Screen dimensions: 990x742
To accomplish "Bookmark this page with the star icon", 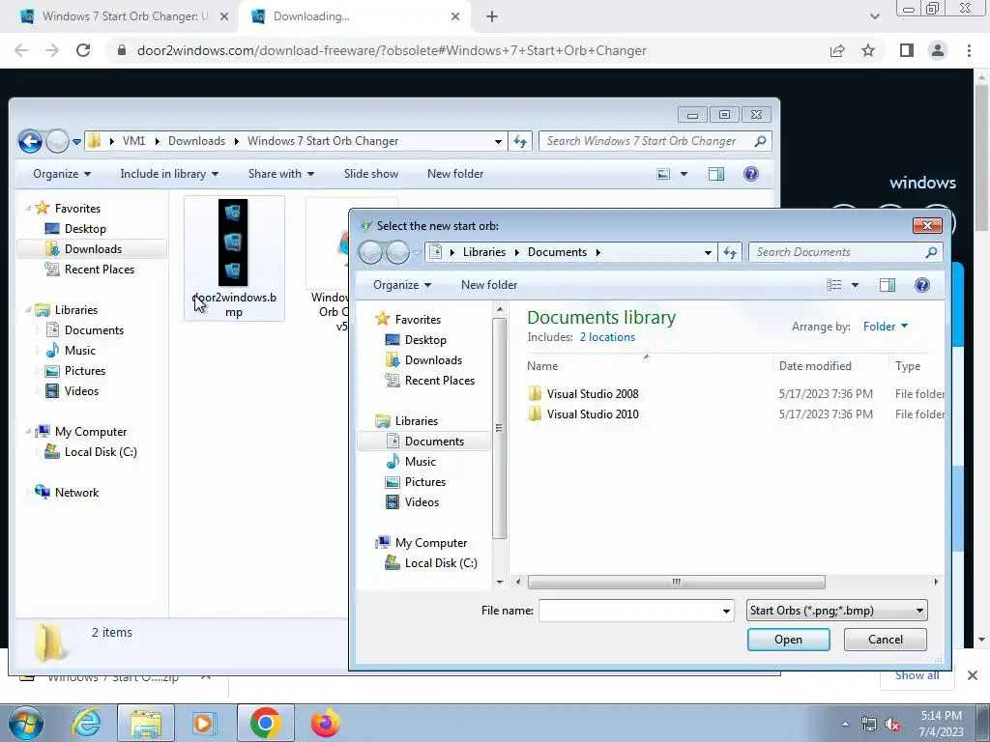I will [x=868, y=50].
